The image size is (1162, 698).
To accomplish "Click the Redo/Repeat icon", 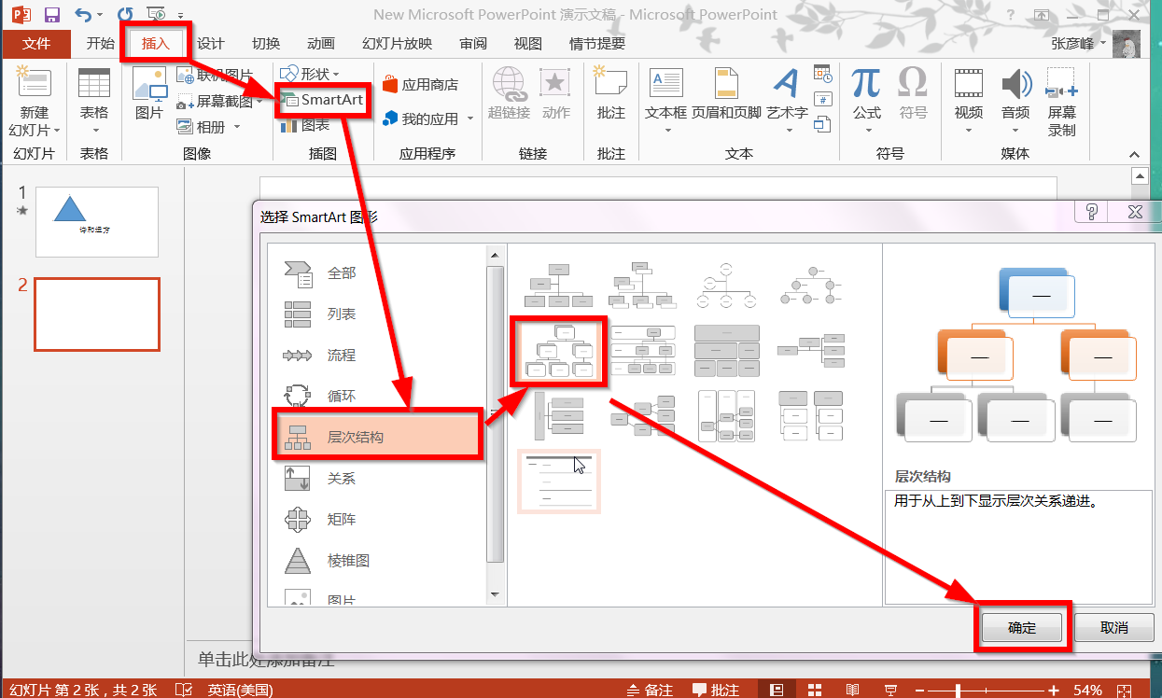I will [x=126, y=14].
